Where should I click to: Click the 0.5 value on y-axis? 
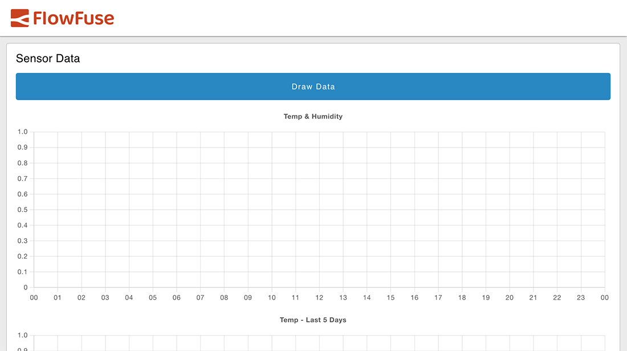(x=22, y=210)
